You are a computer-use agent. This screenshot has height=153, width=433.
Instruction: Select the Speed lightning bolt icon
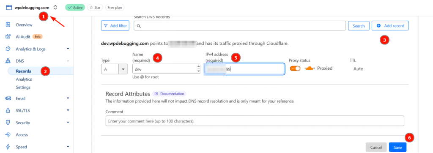[8, 147]
